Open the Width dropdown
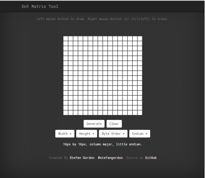The image size is (205, 178). pos(65,134)
